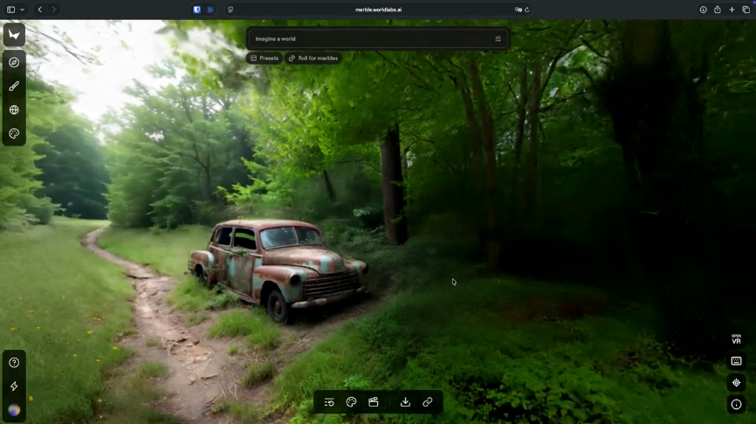The width and height of the screenshot is (756, 424).
Task: Open a new tab with plus icon
Action: click(732, 10)
